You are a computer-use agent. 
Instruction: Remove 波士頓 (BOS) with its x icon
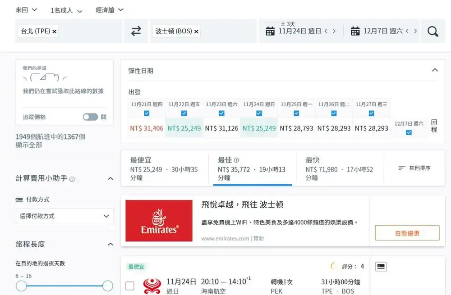click(x=196, y=32)
